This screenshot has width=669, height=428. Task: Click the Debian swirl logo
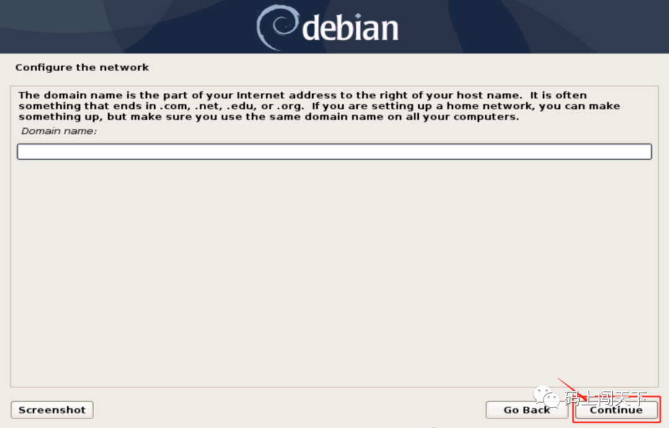[x=277, y=27]
